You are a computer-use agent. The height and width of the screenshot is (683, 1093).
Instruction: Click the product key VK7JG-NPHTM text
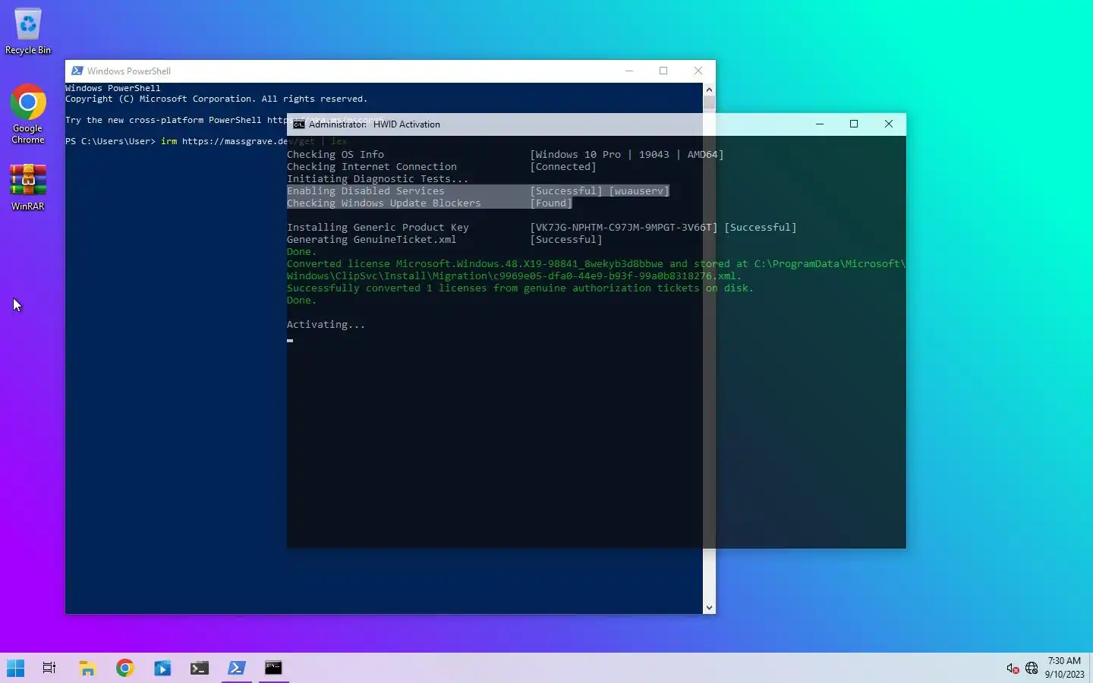point(624,227)
